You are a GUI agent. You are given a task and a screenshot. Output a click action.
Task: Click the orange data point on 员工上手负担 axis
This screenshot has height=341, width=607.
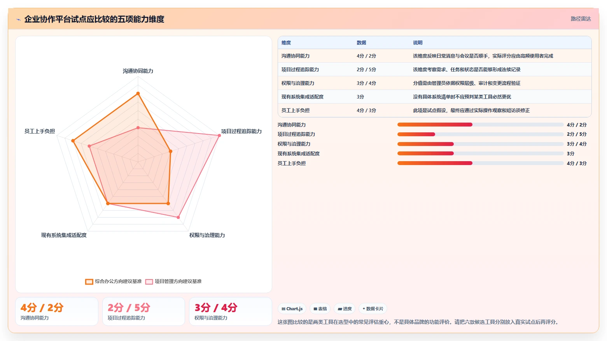click(x=73, y=141)
